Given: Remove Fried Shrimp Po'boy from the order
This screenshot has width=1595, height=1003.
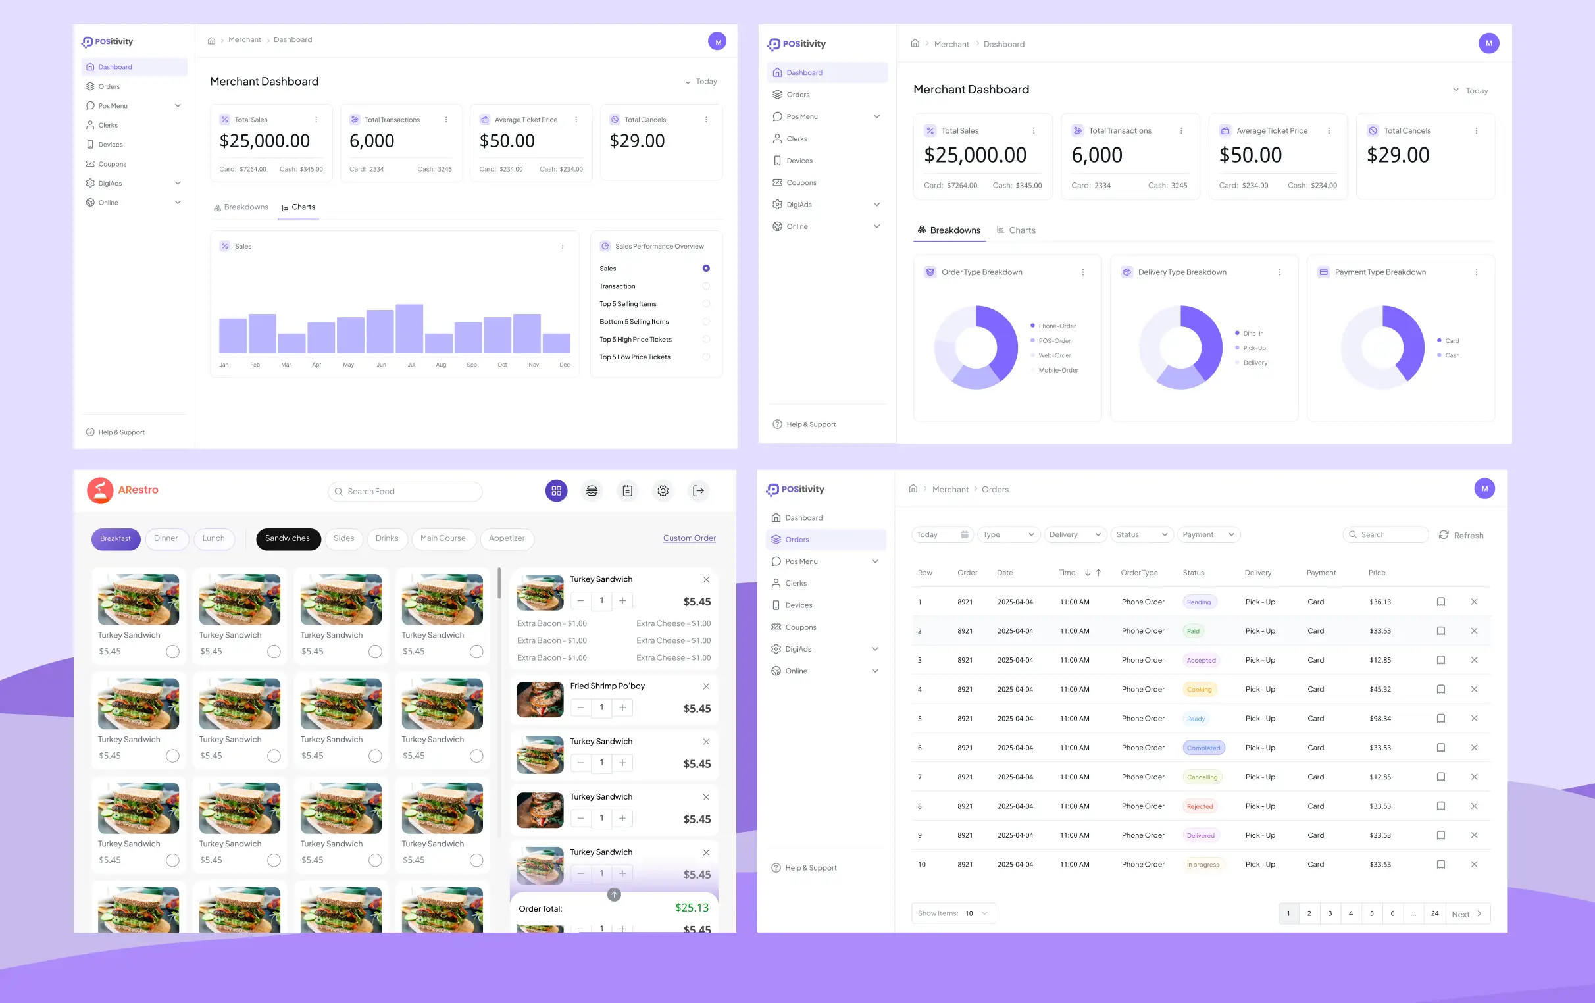Looking at the screenshot, I should [706, 687].
